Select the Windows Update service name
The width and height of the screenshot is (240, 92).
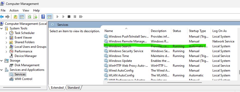click(120, 61)
